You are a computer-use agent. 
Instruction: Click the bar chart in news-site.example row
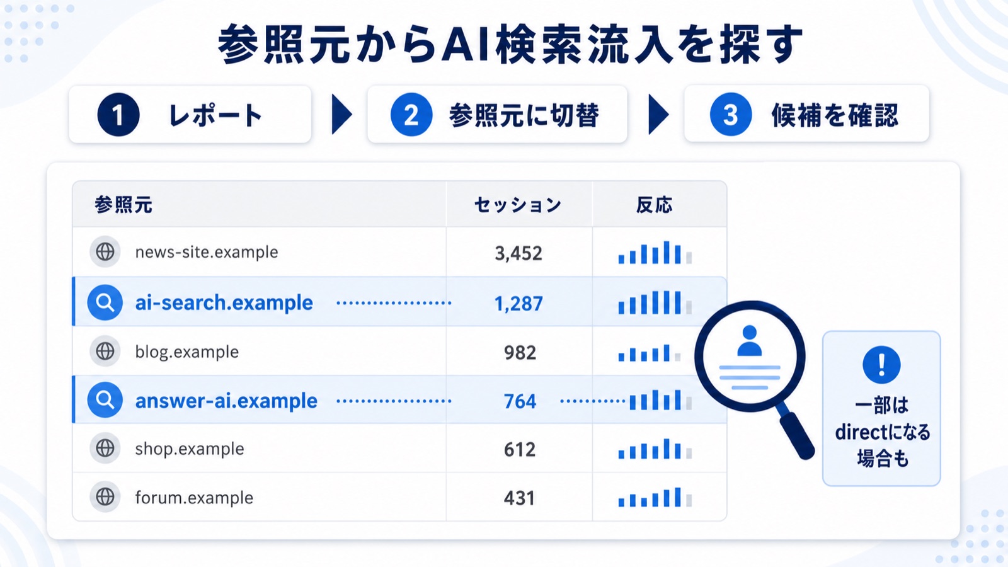coord(655,253)
